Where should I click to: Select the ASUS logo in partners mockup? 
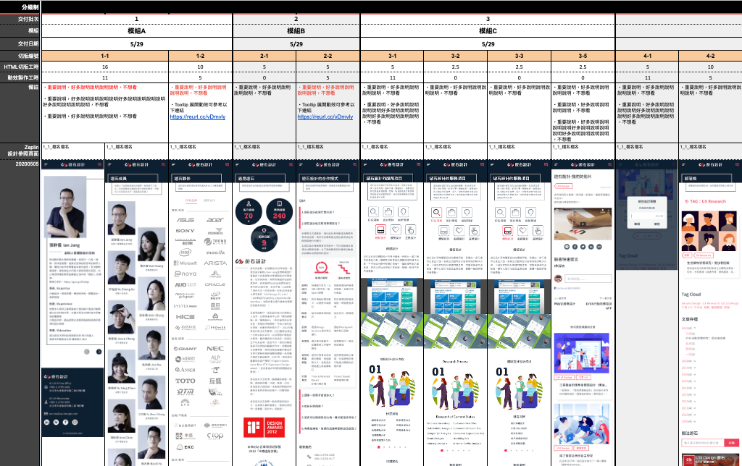point(185,220)
